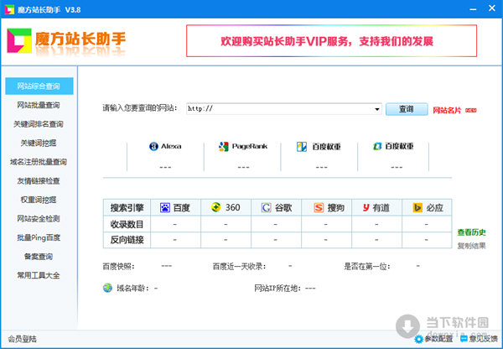Click the 查询 button
Viewport: 503px width, 349px height.
(407, 109)
